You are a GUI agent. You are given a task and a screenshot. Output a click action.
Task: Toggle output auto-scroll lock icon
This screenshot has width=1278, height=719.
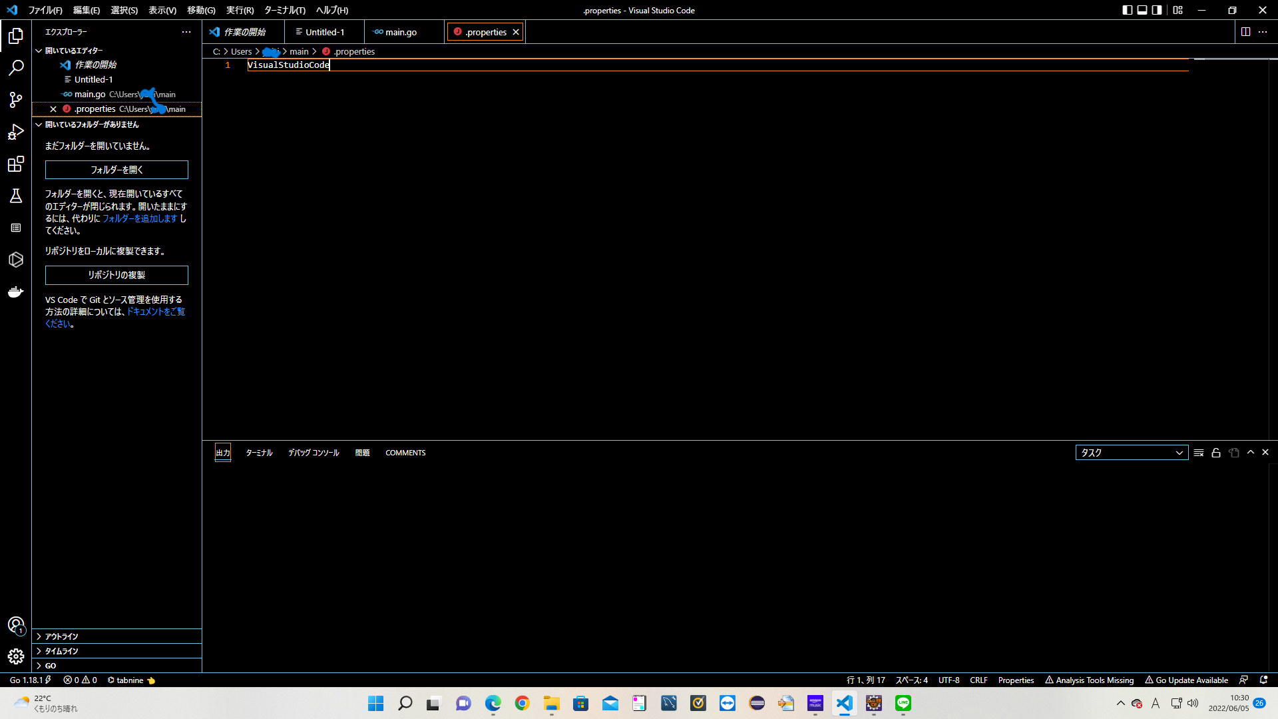[1216, 453]
